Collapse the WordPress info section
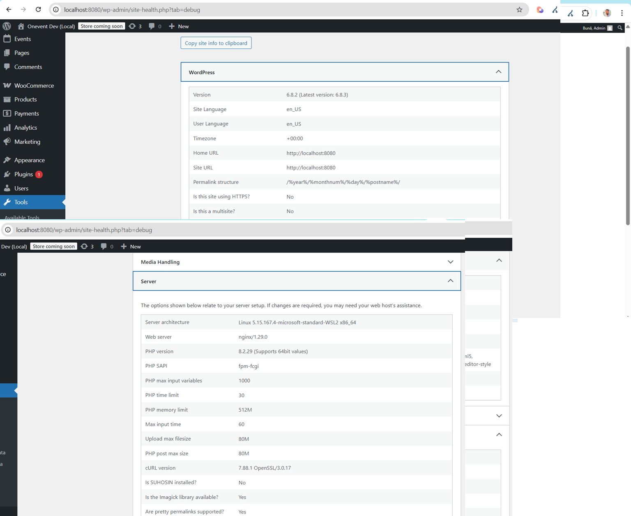Viewport: 631px width, 516px height. tap(498, 72)
